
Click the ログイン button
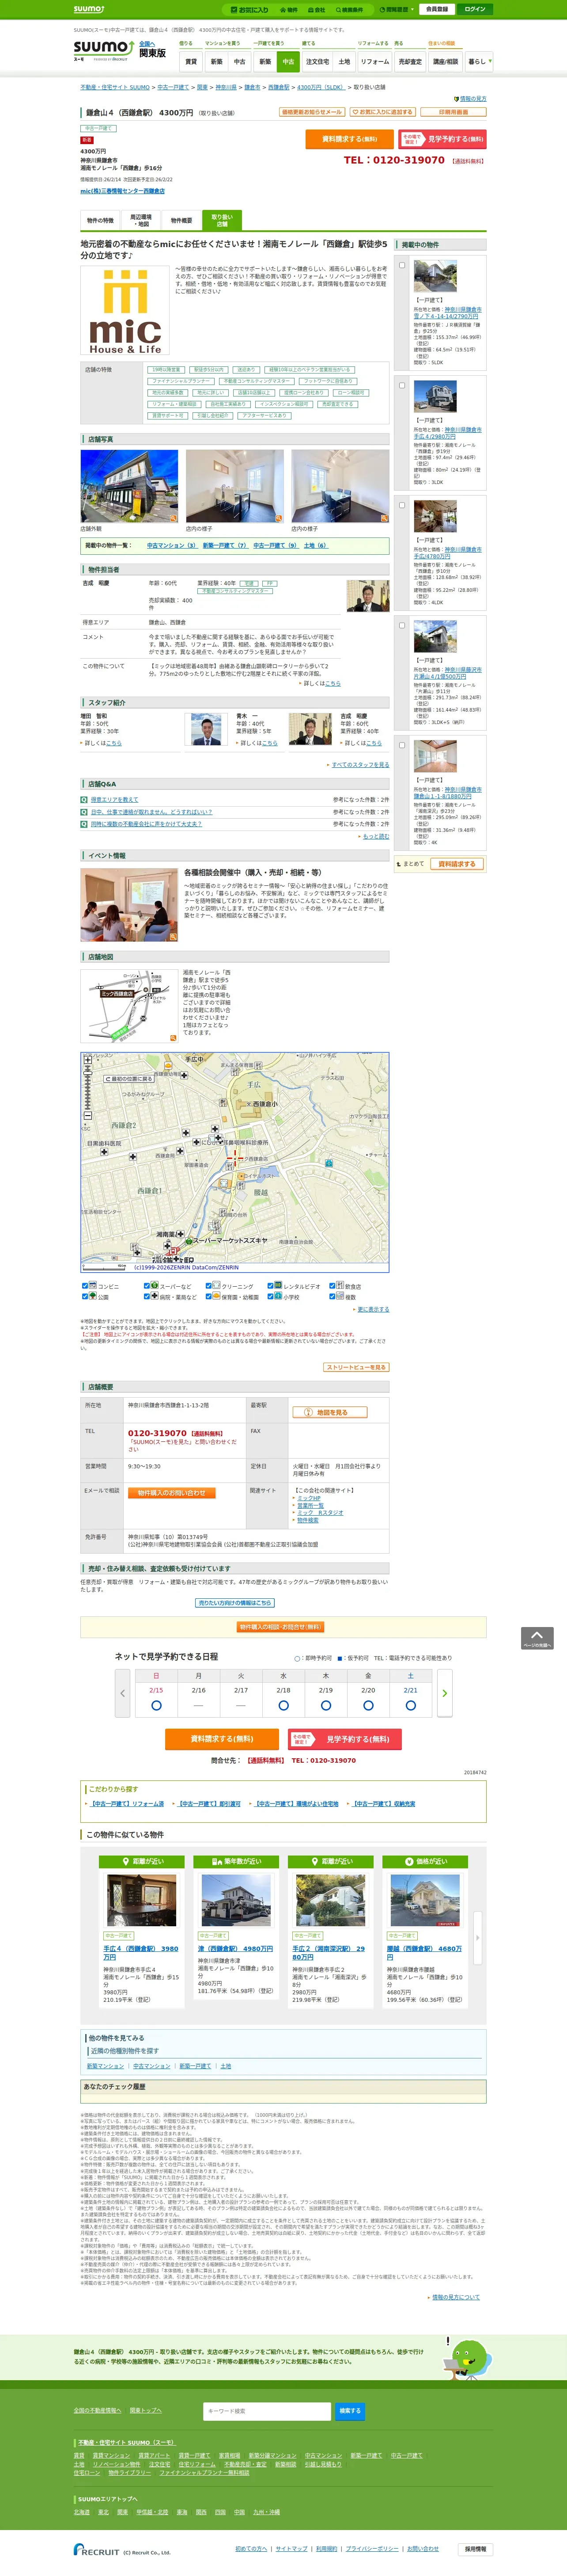point(475,9)
